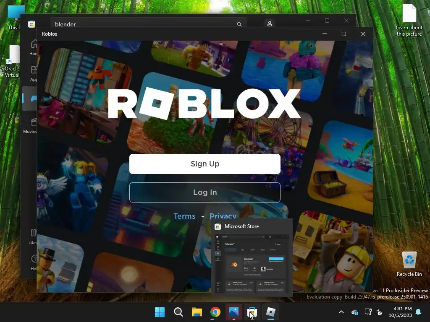Click the Microsoft Store taskbar icon
Image resolution: width=430 pixels, height=322 pixels.
252,312
